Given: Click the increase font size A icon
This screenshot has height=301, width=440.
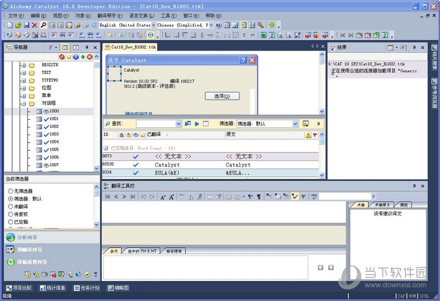Looking at the screenshot, I should tap(172, 197).
